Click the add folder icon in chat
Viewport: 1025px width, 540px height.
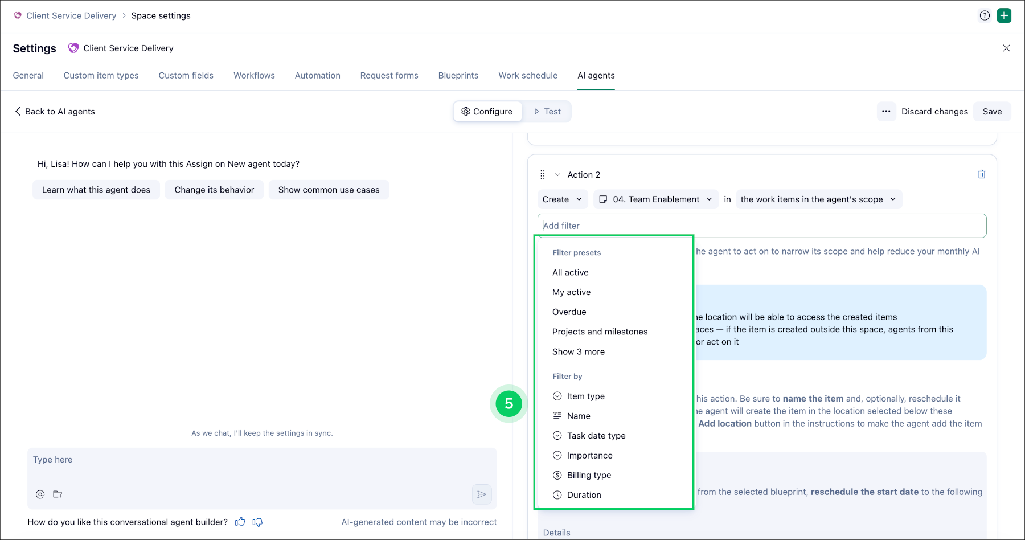pos(58,494)
